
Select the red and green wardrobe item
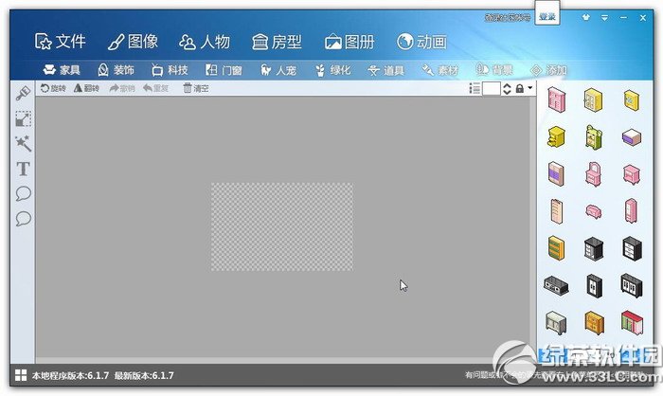632,322
